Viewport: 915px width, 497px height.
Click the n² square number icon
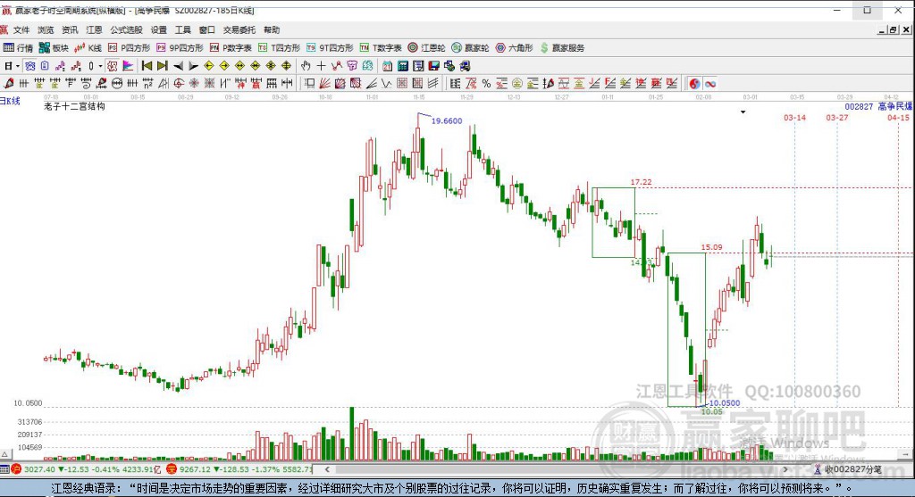(x=148, y=83)
